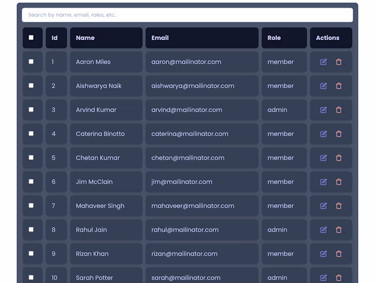Image resolution: width=377 pixels, height=283 pixels.
Task: Check the checkbox for Rizan Khan row
Action: click(x=32, y=254)
